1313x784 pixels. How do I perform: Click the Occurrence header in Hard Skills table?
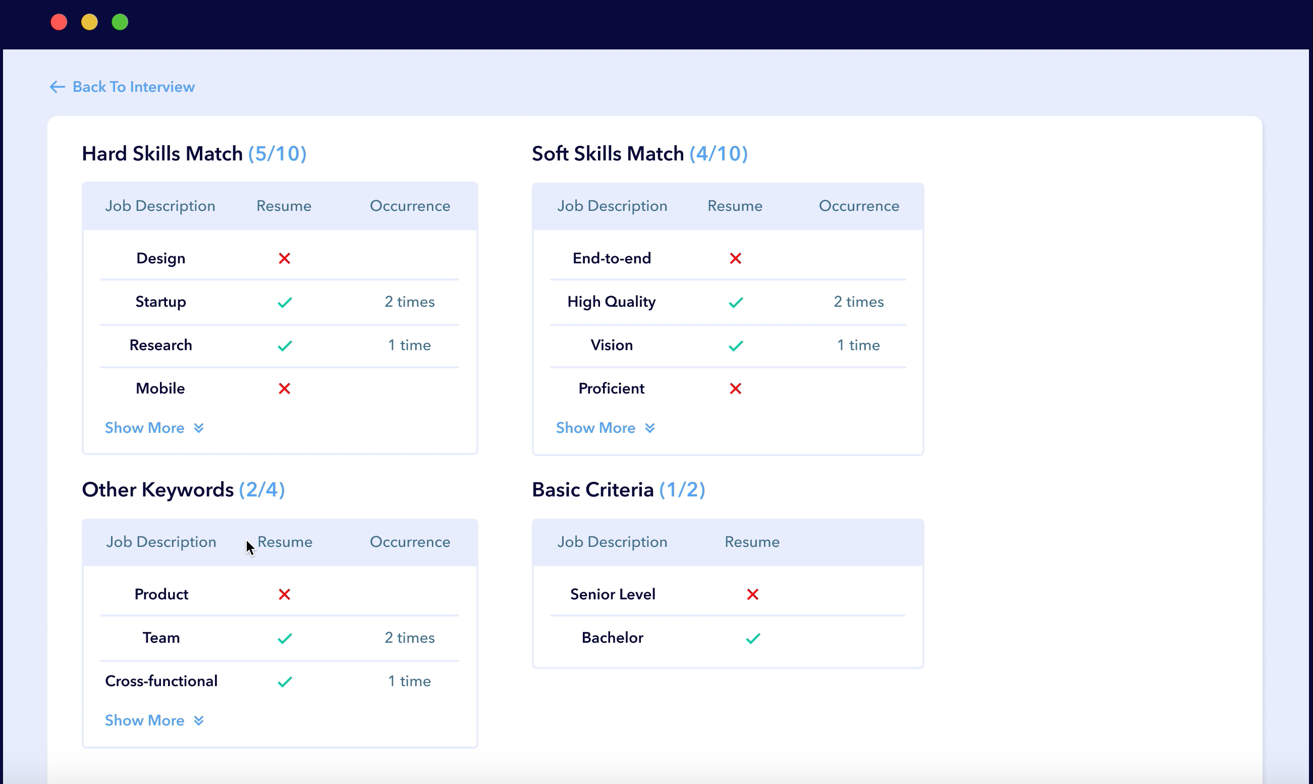409,206
